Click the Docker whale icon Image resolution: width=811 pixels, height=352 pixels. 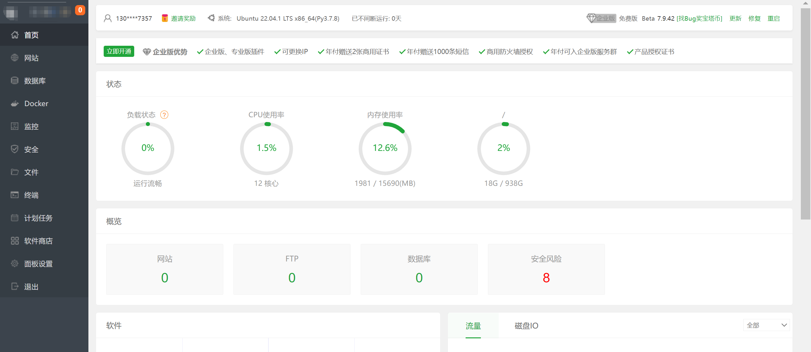pyautogui.click(x=15, y=103)
